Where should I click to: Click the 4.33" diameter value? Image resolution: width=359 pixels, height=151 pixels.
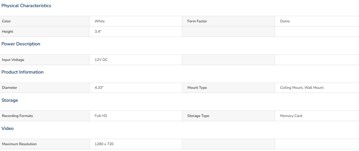pyautogui.click(x=99, y=87)
